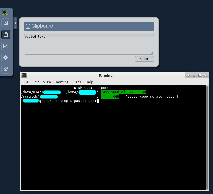Open the Tabs menu

click(x=77, y=82)
